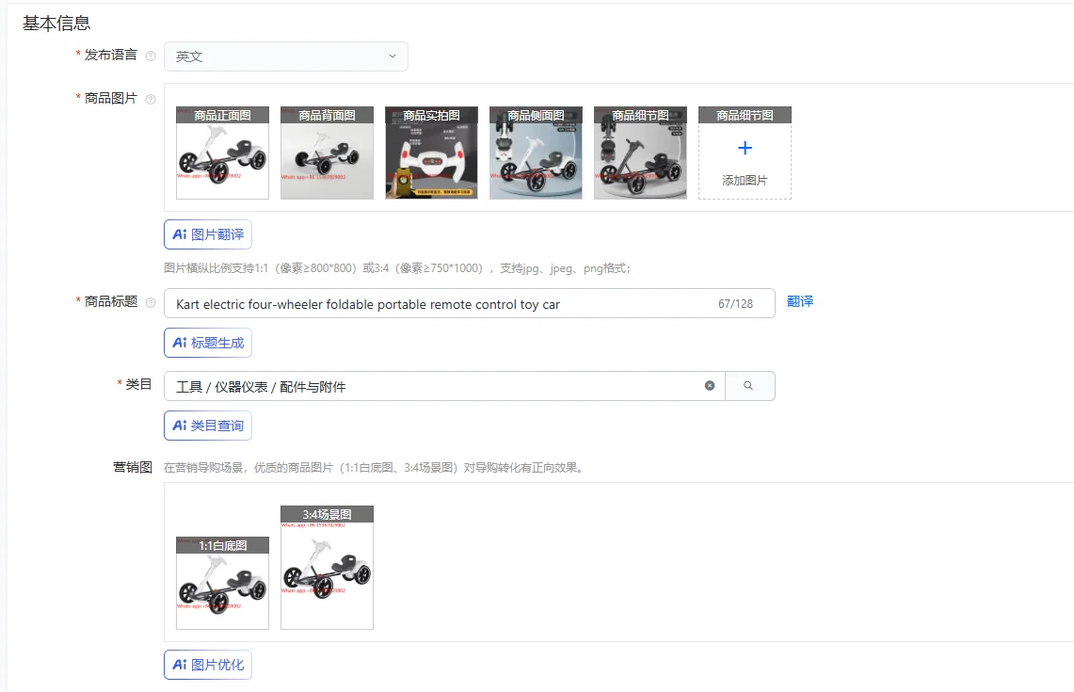Viewport: 1074px width, 692px height.
Task: Click the 营销图 label
Action: click(x=132, y=467)
